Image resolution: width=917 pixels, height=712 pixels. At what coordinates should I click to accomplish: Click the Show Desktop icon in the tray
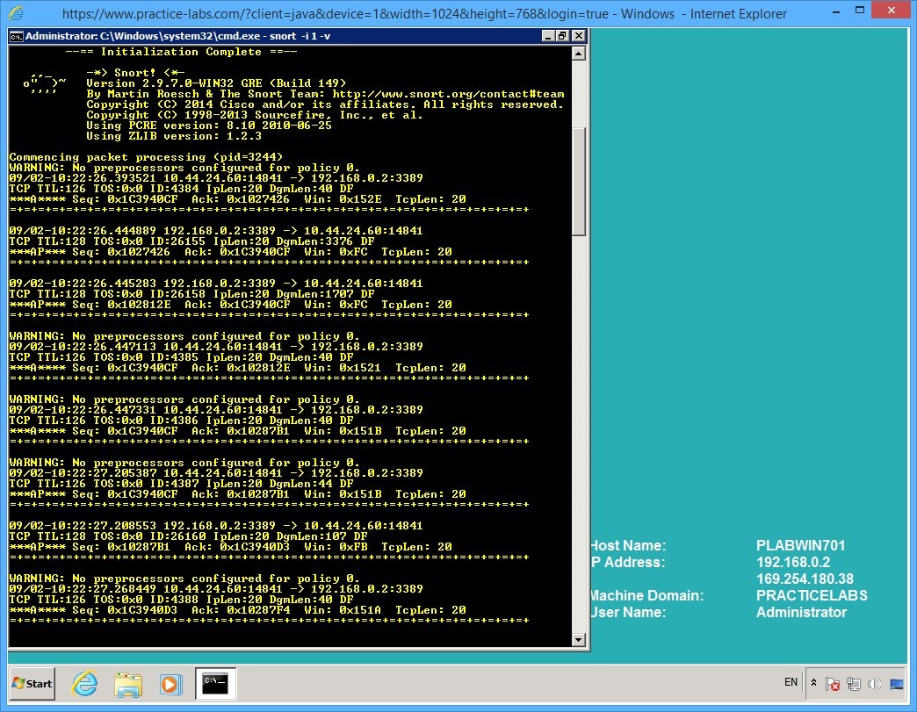pos(898,685)
